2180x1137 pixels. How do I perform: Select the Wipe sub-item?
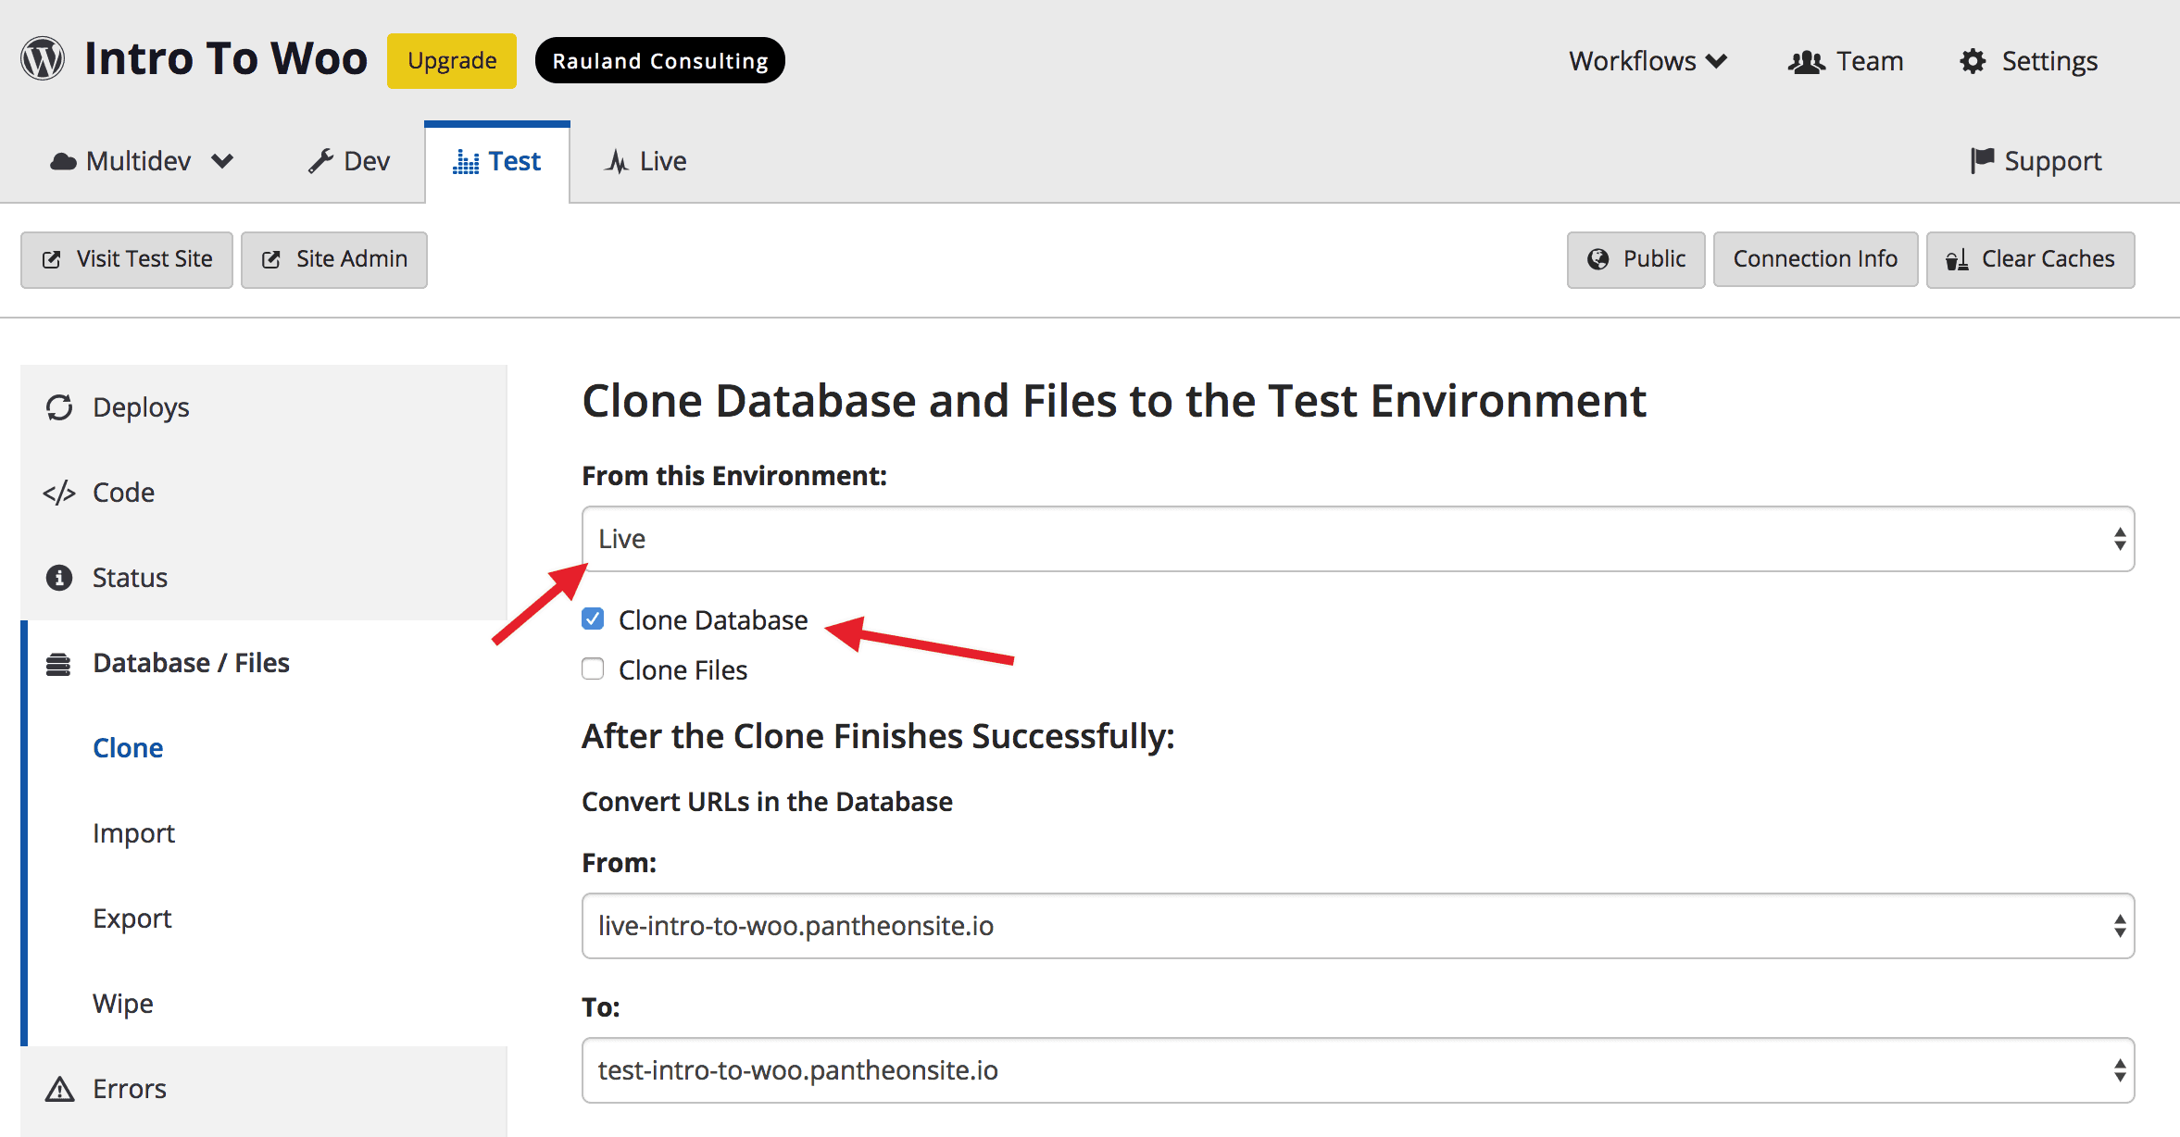pos(123,1004)
